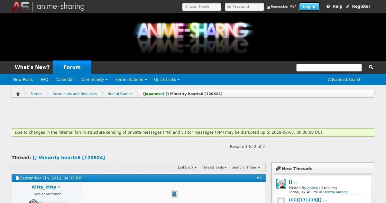
Task: Switch to the What's New? tab
Action: [x=32, y=67]
